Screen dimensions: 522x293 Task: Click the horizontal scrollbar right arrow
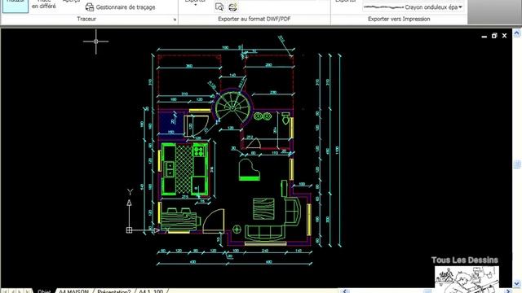click(509, 291)
